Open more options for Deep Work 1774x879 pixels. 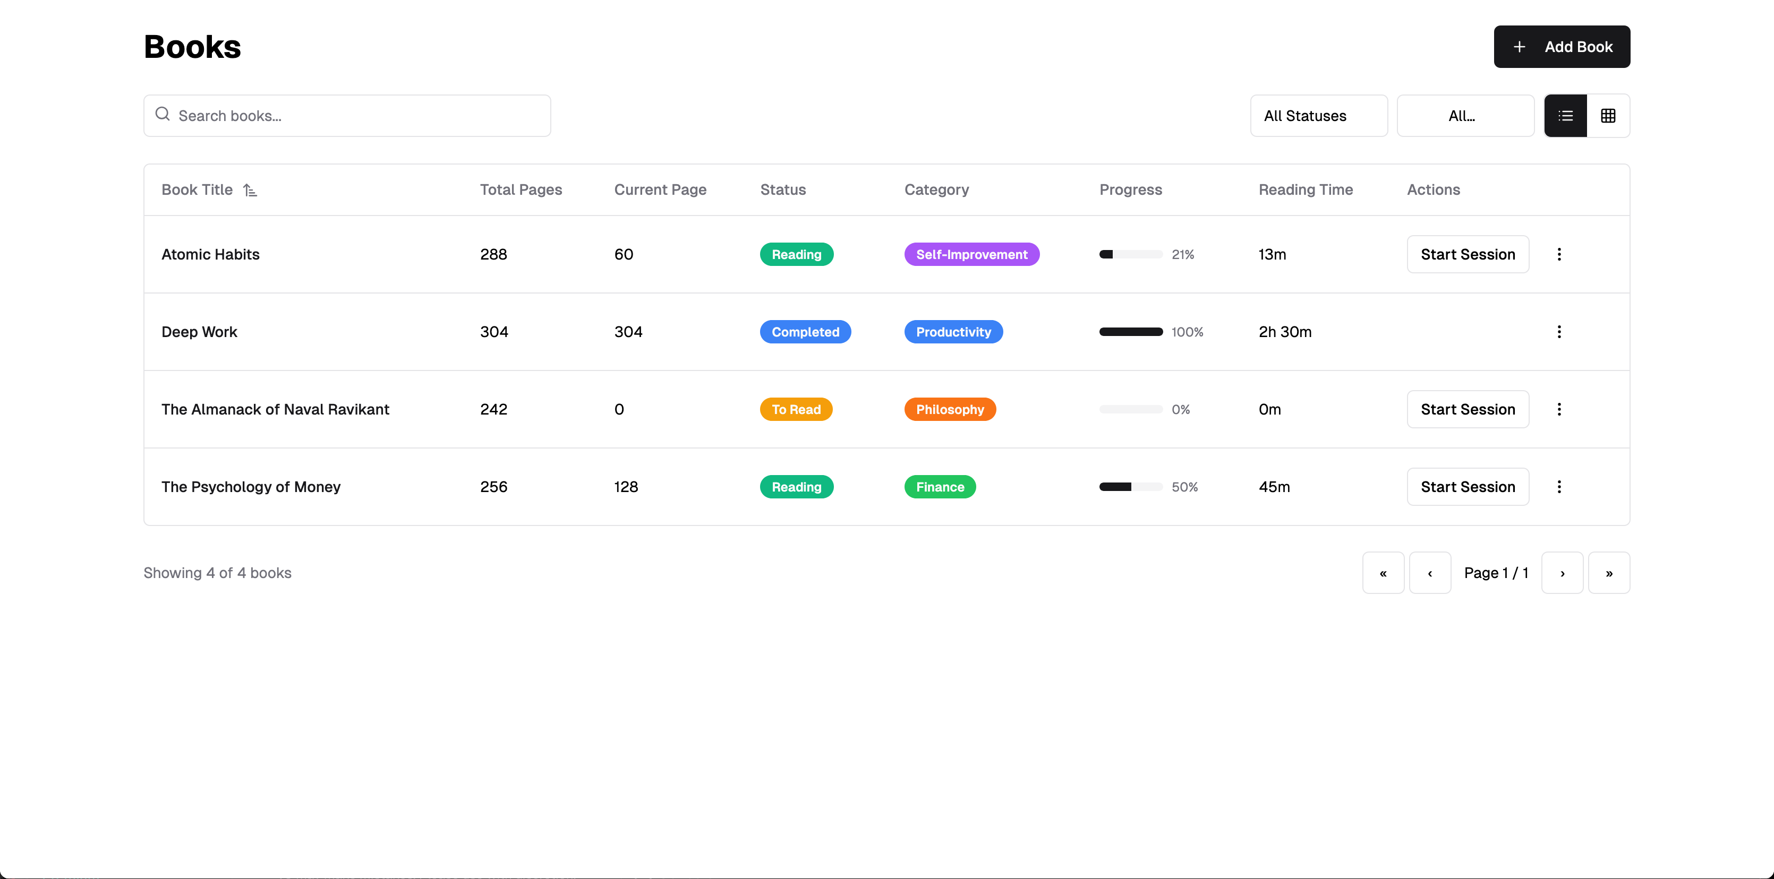click(x=1559, y=332)
